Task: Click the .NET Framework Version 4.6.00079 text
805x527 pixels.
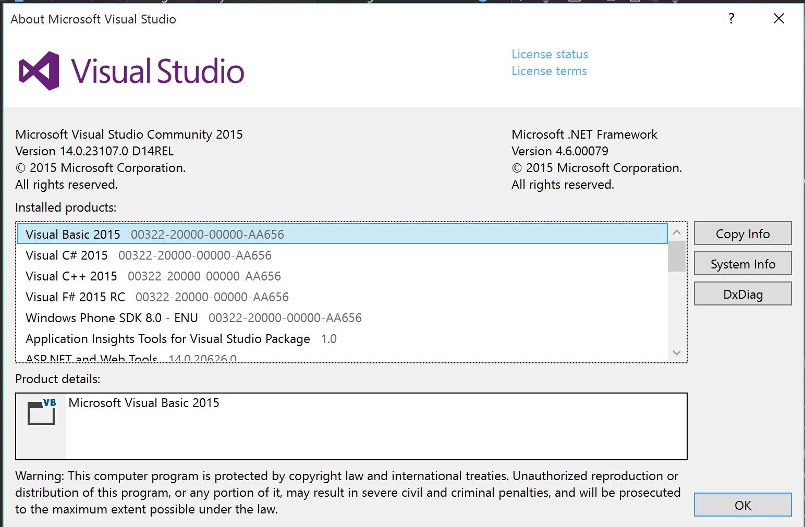Action: [x=560, y=151]
